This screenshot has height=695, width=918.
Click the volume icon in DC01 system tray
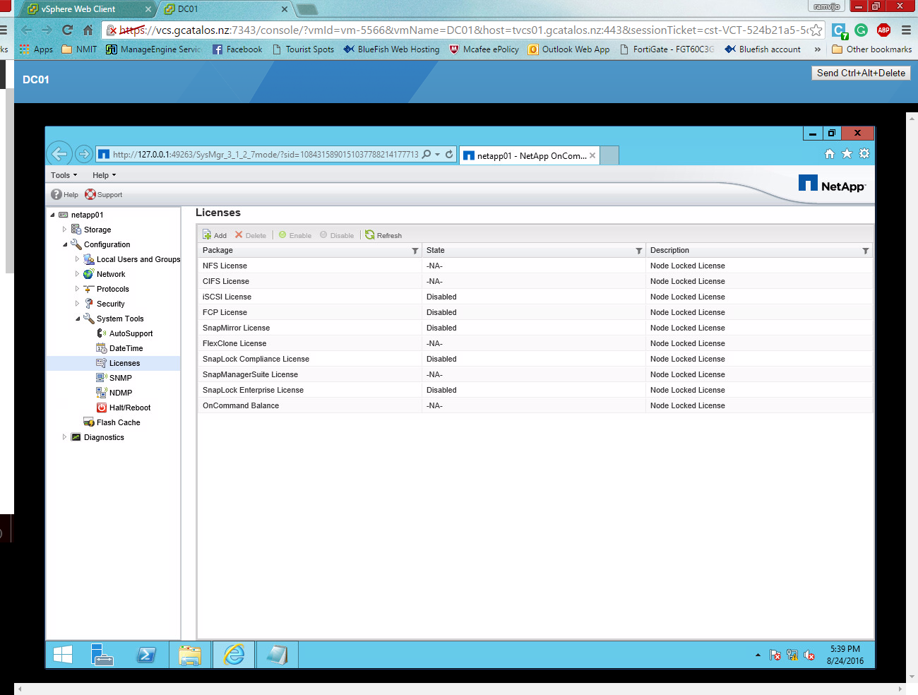point(809,655)
